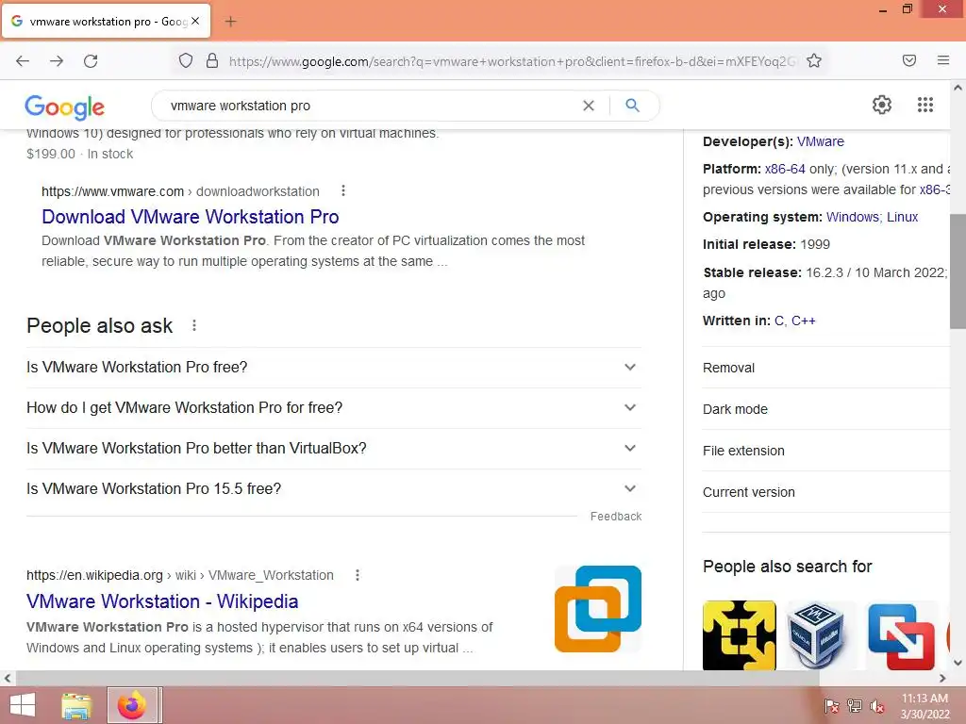966x724 pixels.
Task: Go forward to next page
Action: [57, 61]
